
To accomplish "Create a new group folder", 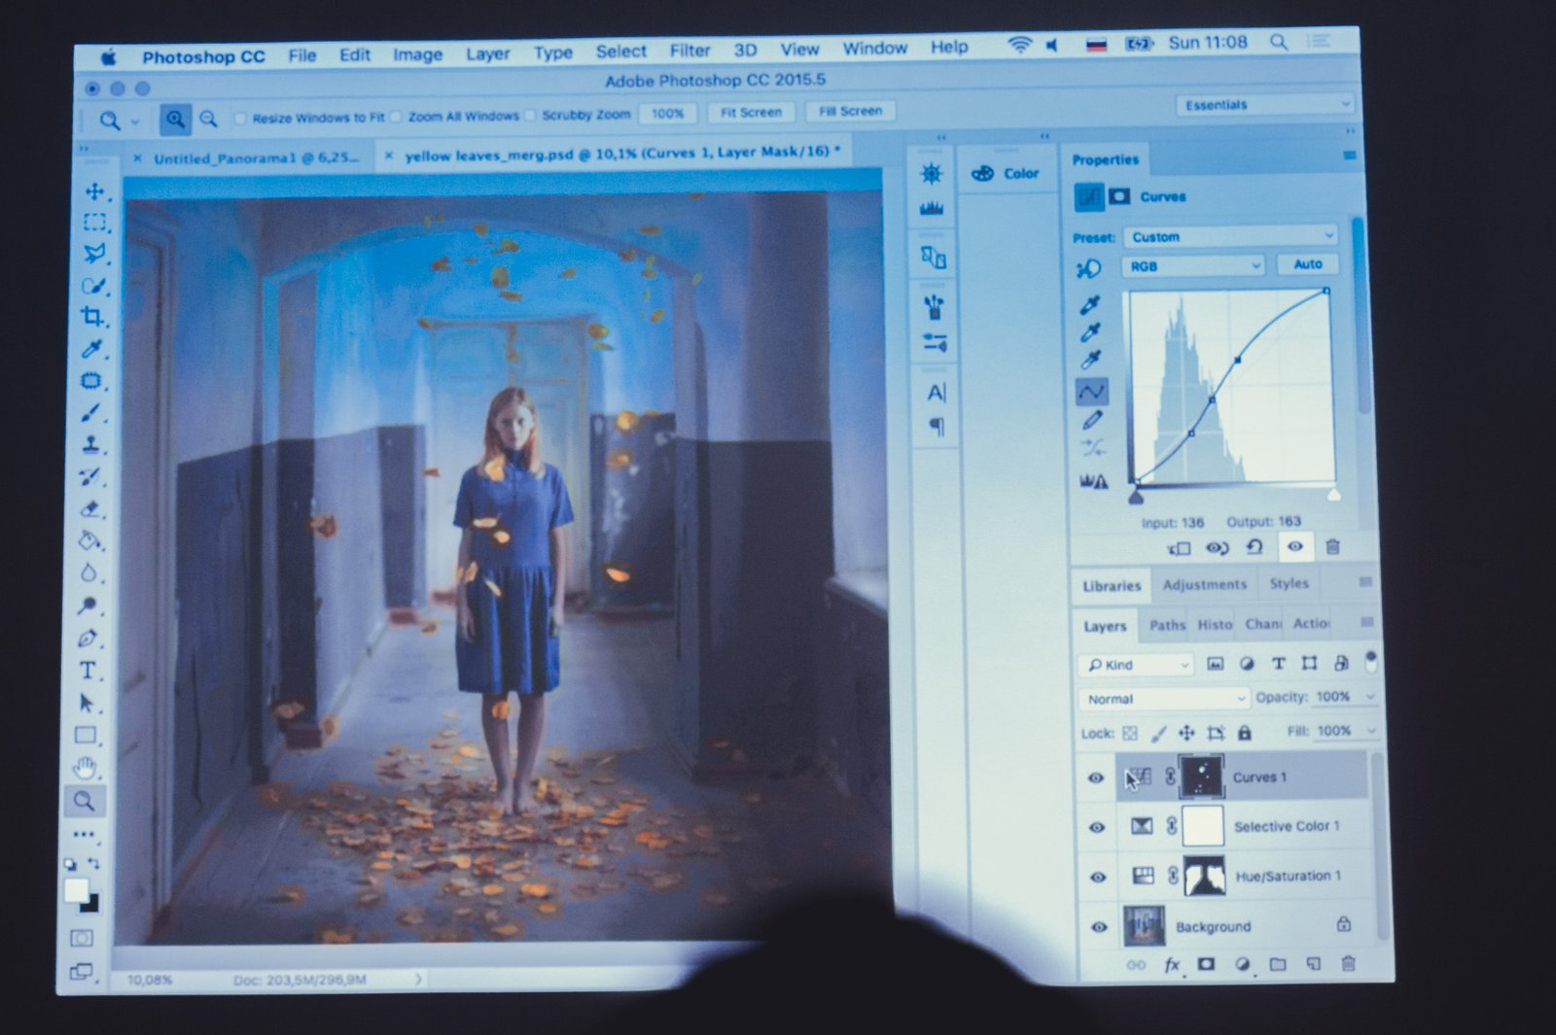I will point(1278,964).
